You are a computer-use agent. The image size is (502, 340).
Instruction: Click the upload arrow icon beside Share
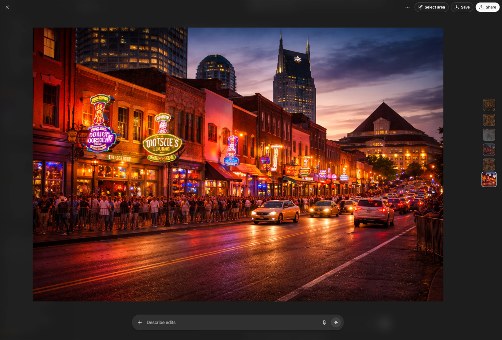(x=481, y=7)
